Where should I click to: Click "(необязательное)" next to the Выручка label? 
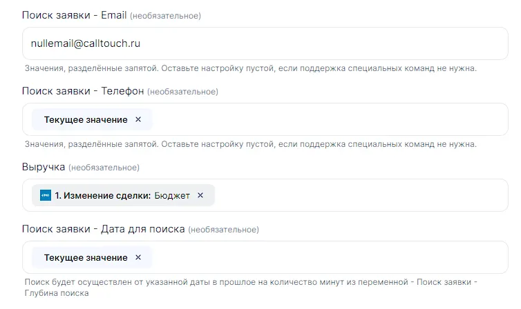click(x=104, y=168)
